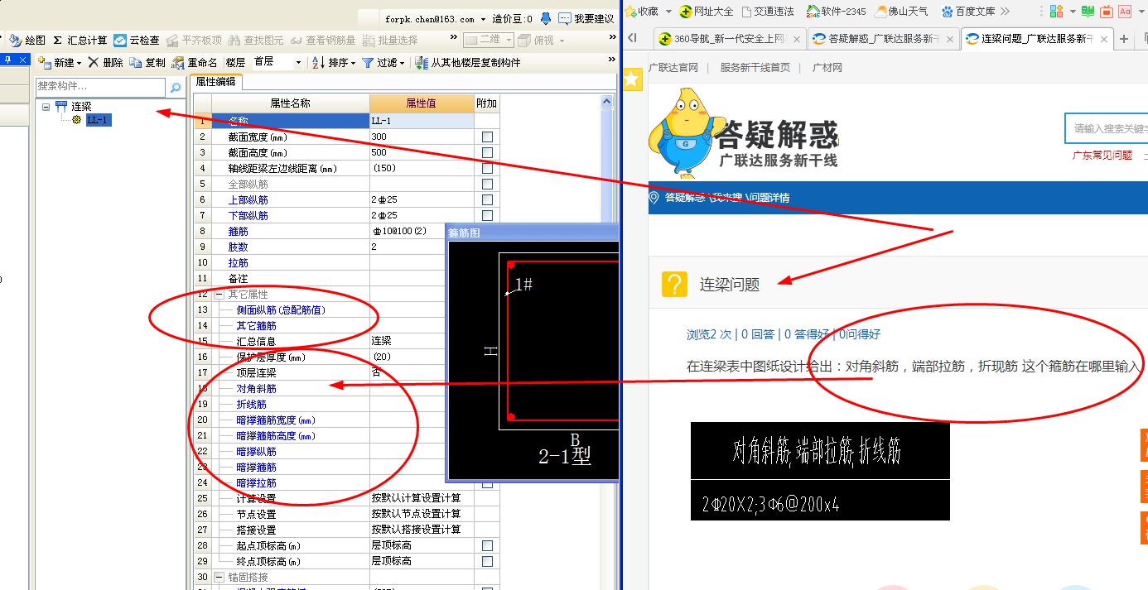1148x590 pixels.
Task: Collapse the 其它属性 group
Action: (x=219, y=295)
